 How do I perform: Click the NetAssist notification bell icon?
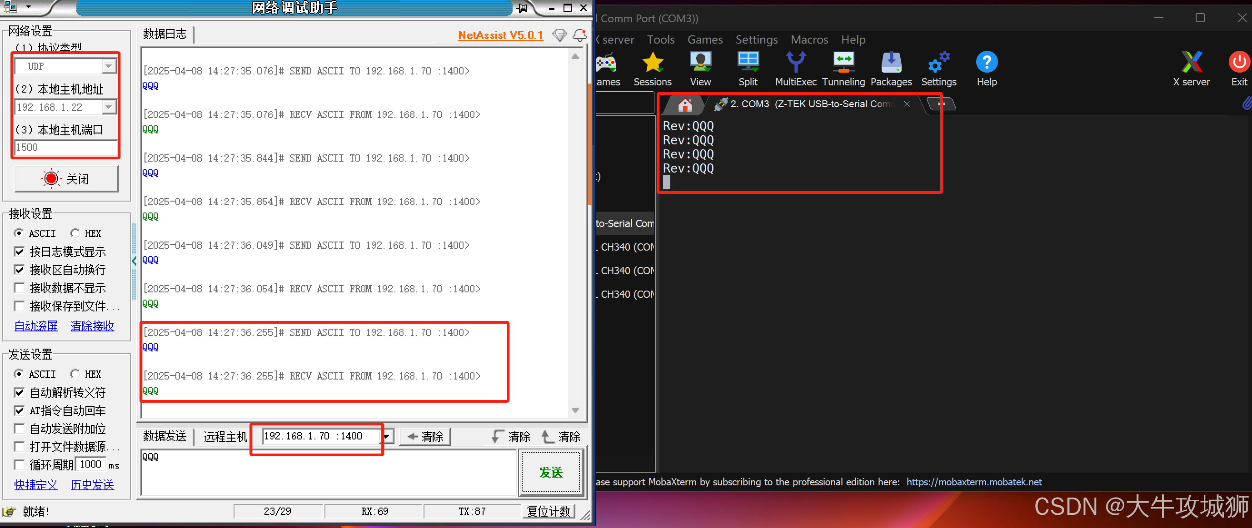[x=579, y=35]
